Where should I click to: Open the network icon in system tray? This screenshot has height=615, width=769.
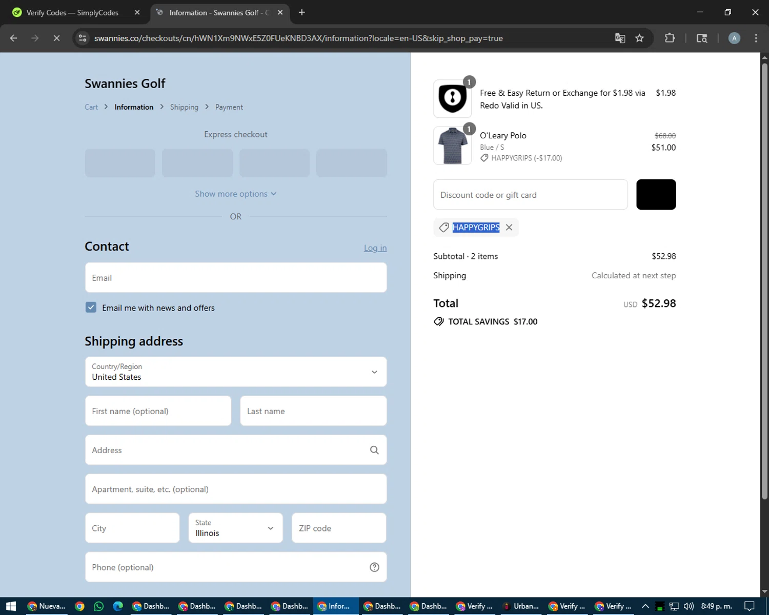point(674,606)
